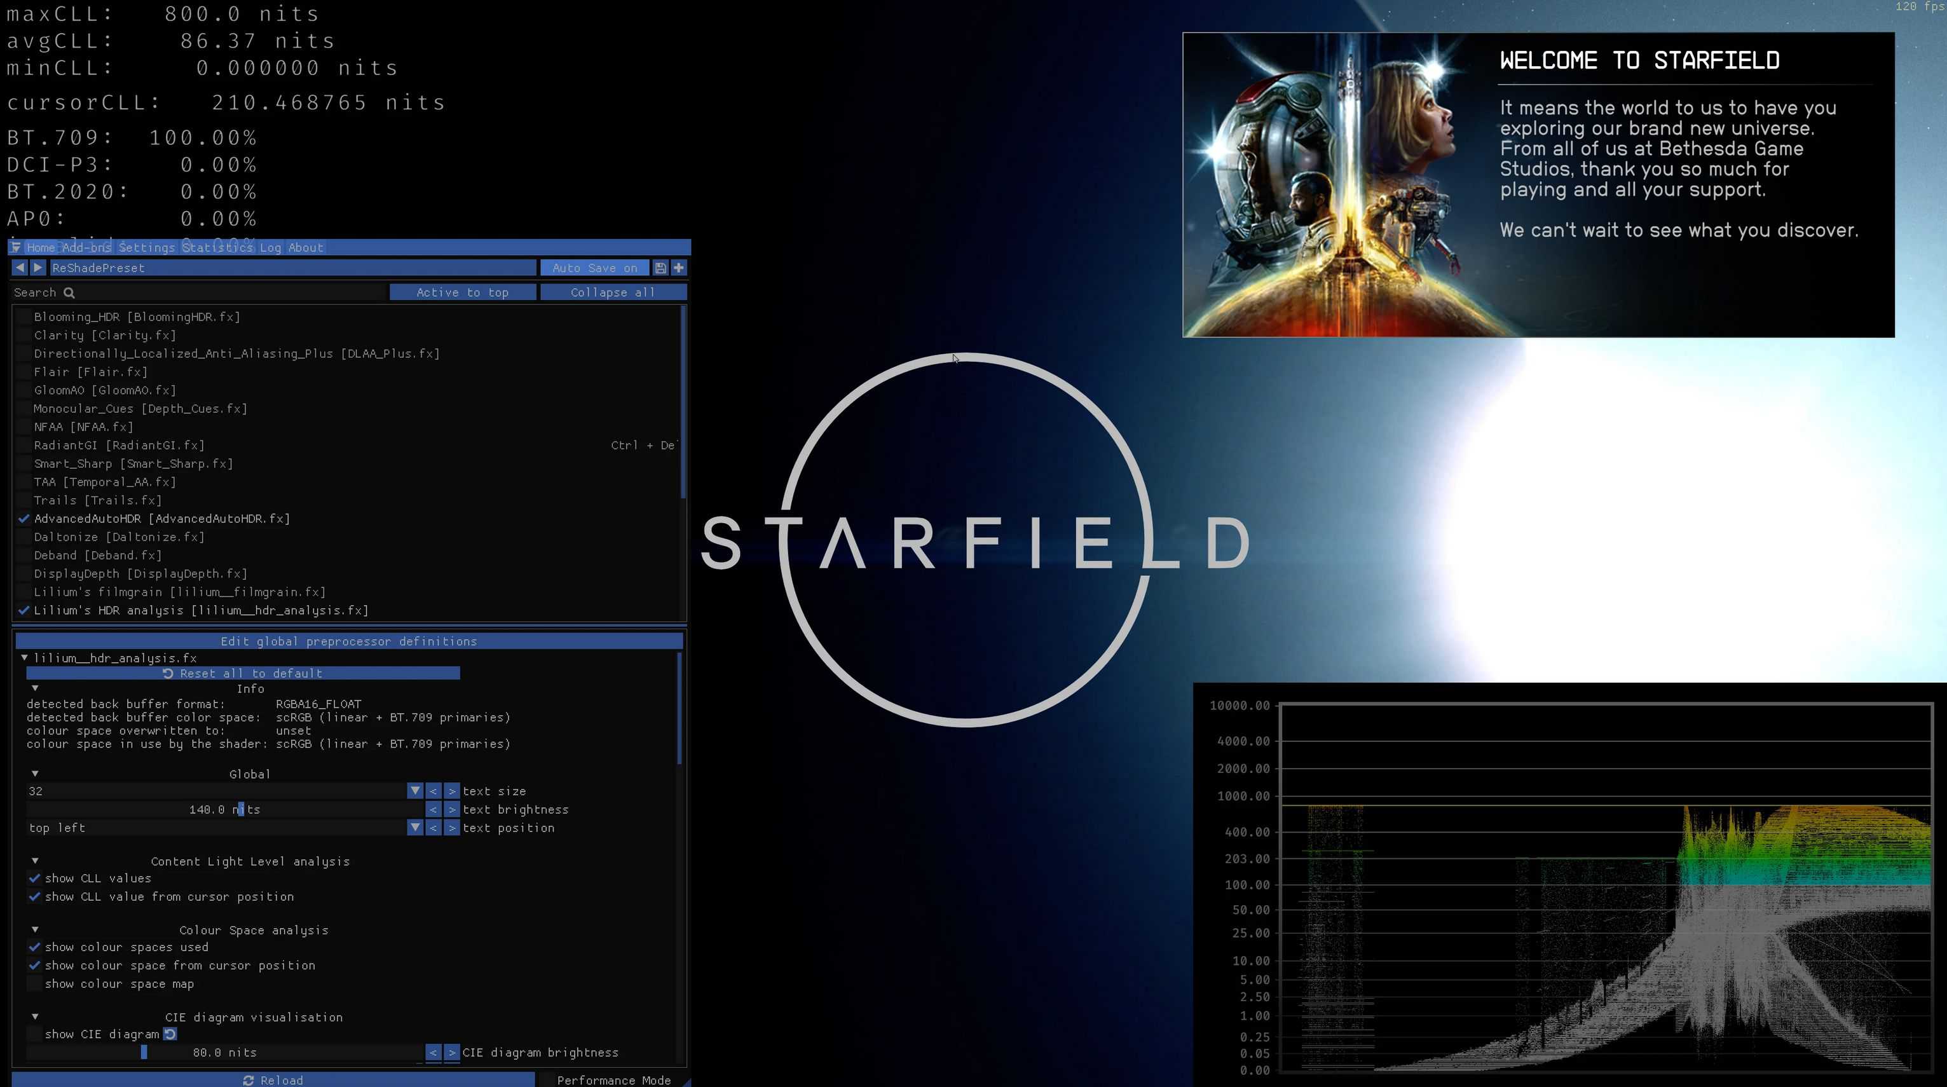Viewport: 1947px width, 1087px height.
Task: Open the text position dropdown
Action: tap(414, 828)
